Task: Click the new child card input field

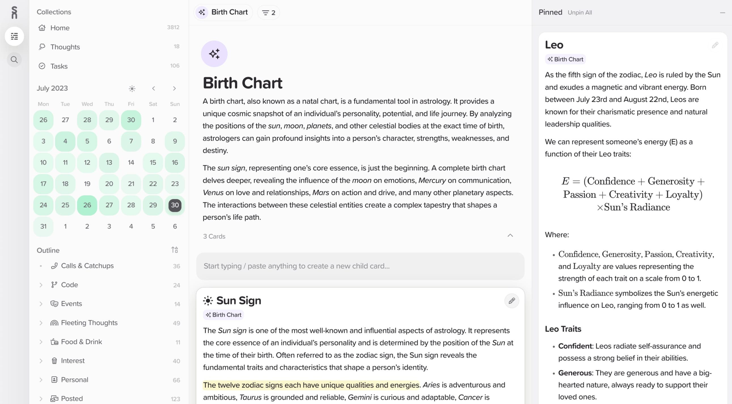Action: (360, 266)
